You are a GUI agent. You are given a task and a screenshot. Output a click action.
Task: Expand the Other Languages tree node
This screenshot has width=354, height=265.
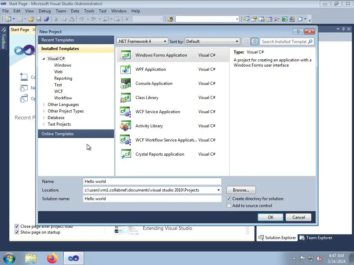[x=44, y=105]
